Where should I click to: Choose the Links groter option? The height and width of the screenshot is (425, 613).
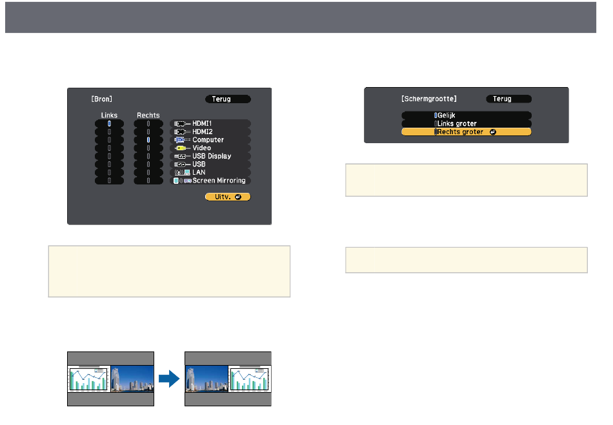467,123
